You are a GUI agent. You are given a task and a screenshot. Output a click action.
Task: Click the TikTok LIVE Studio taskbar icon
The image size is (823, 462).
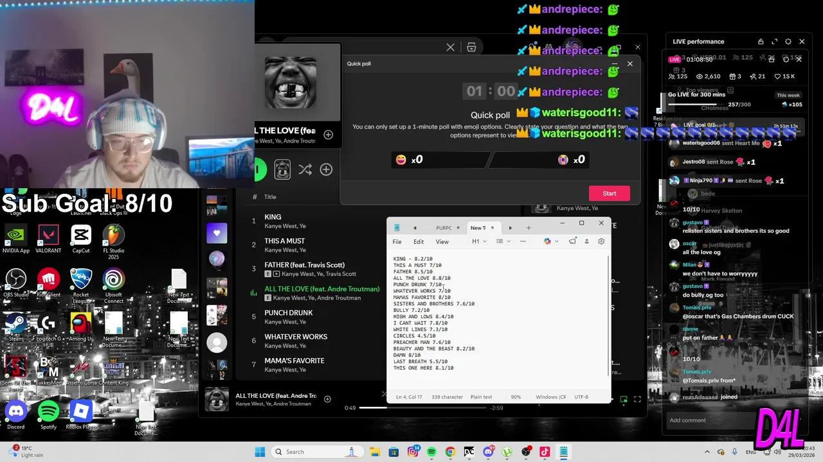[545, 452]
